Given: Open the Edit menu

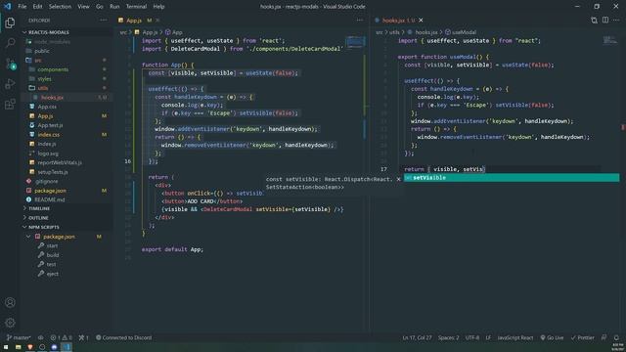Looking at the screenshot, I should [x=37, y=7].
